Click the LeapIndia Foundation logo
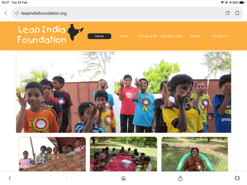The width and height of the screenshot is (247, 185). click(51, 34)
